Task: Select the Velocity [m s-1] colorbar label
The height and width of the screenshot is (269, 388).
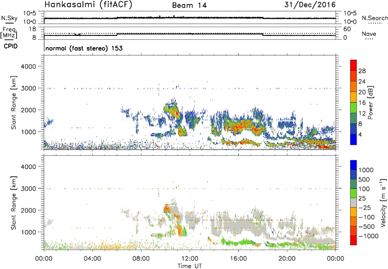Action: pos(383,202)
